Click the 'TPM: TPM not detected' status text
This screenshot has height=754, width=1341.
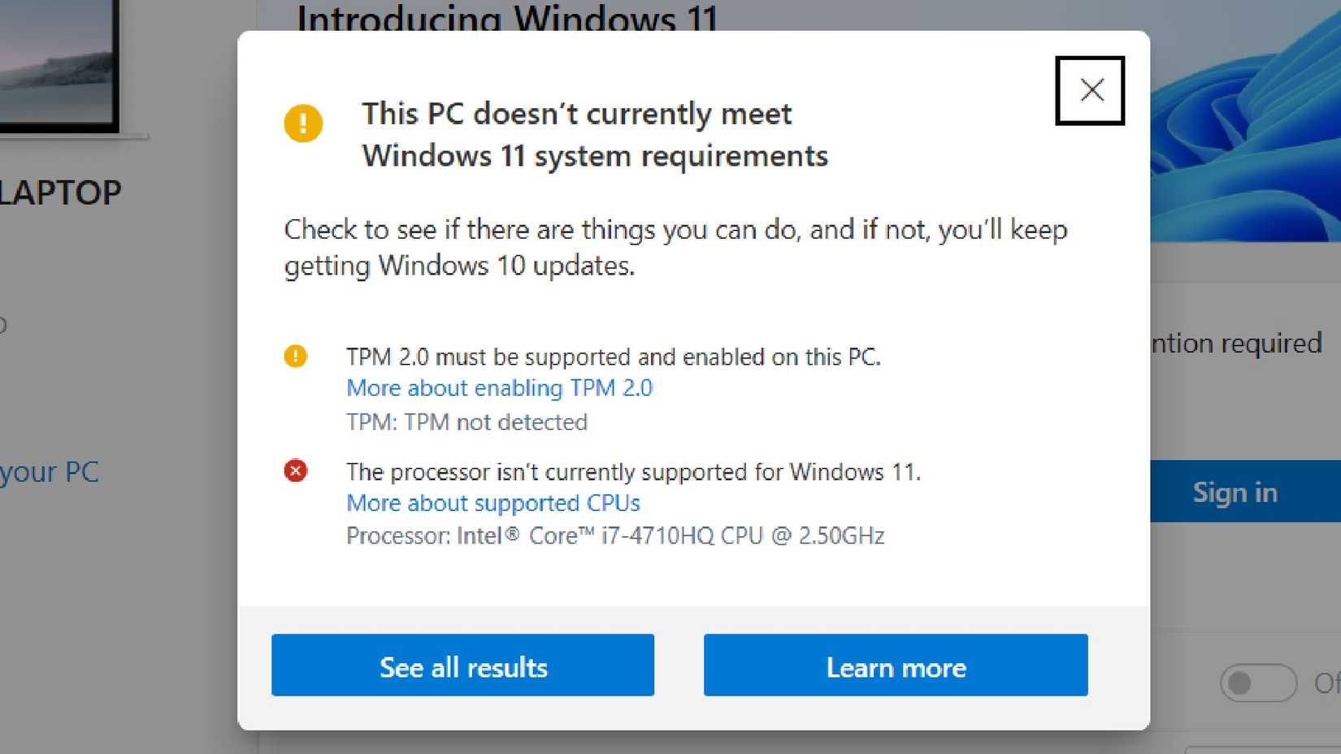click(467, 422)
